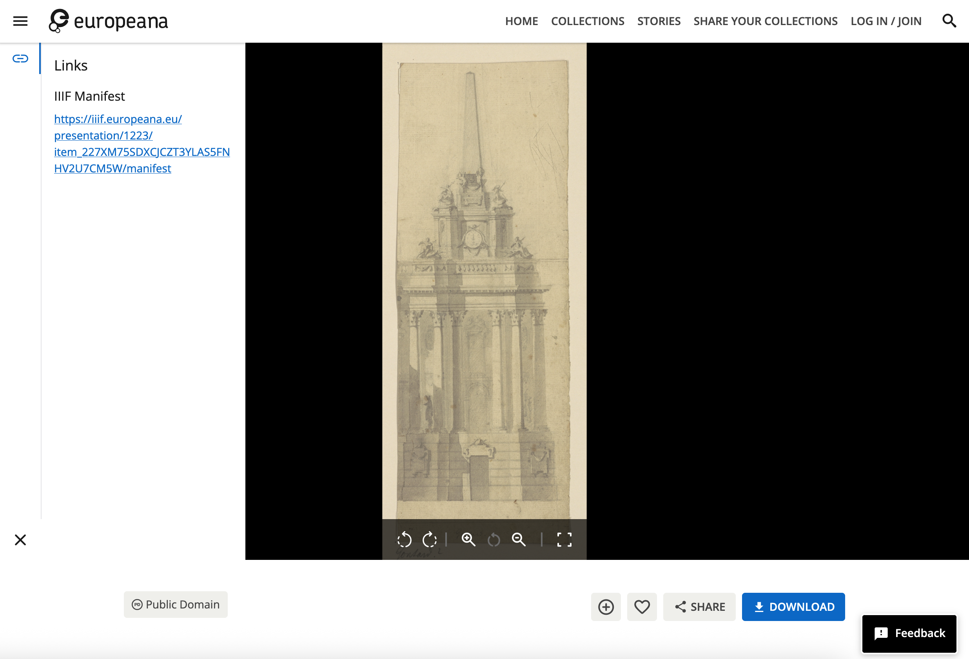This screenshot has width=969, height=659.
Task: Open the Links panel link icon
Action: point(20,58)
